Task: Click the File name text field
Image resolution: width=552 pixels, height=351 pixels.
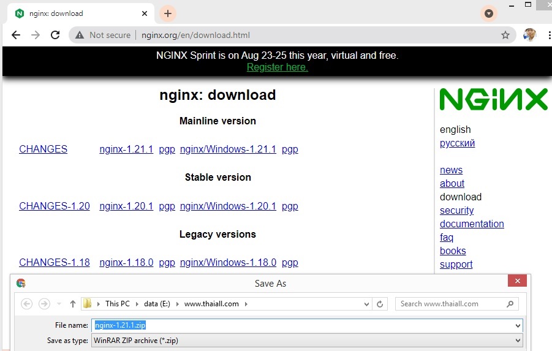Action: tap(306, 325)
